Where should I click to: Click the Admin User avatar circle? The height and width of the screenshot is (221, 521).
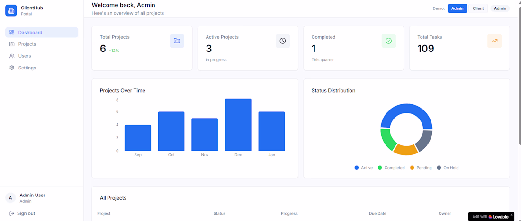click(10, 198)
